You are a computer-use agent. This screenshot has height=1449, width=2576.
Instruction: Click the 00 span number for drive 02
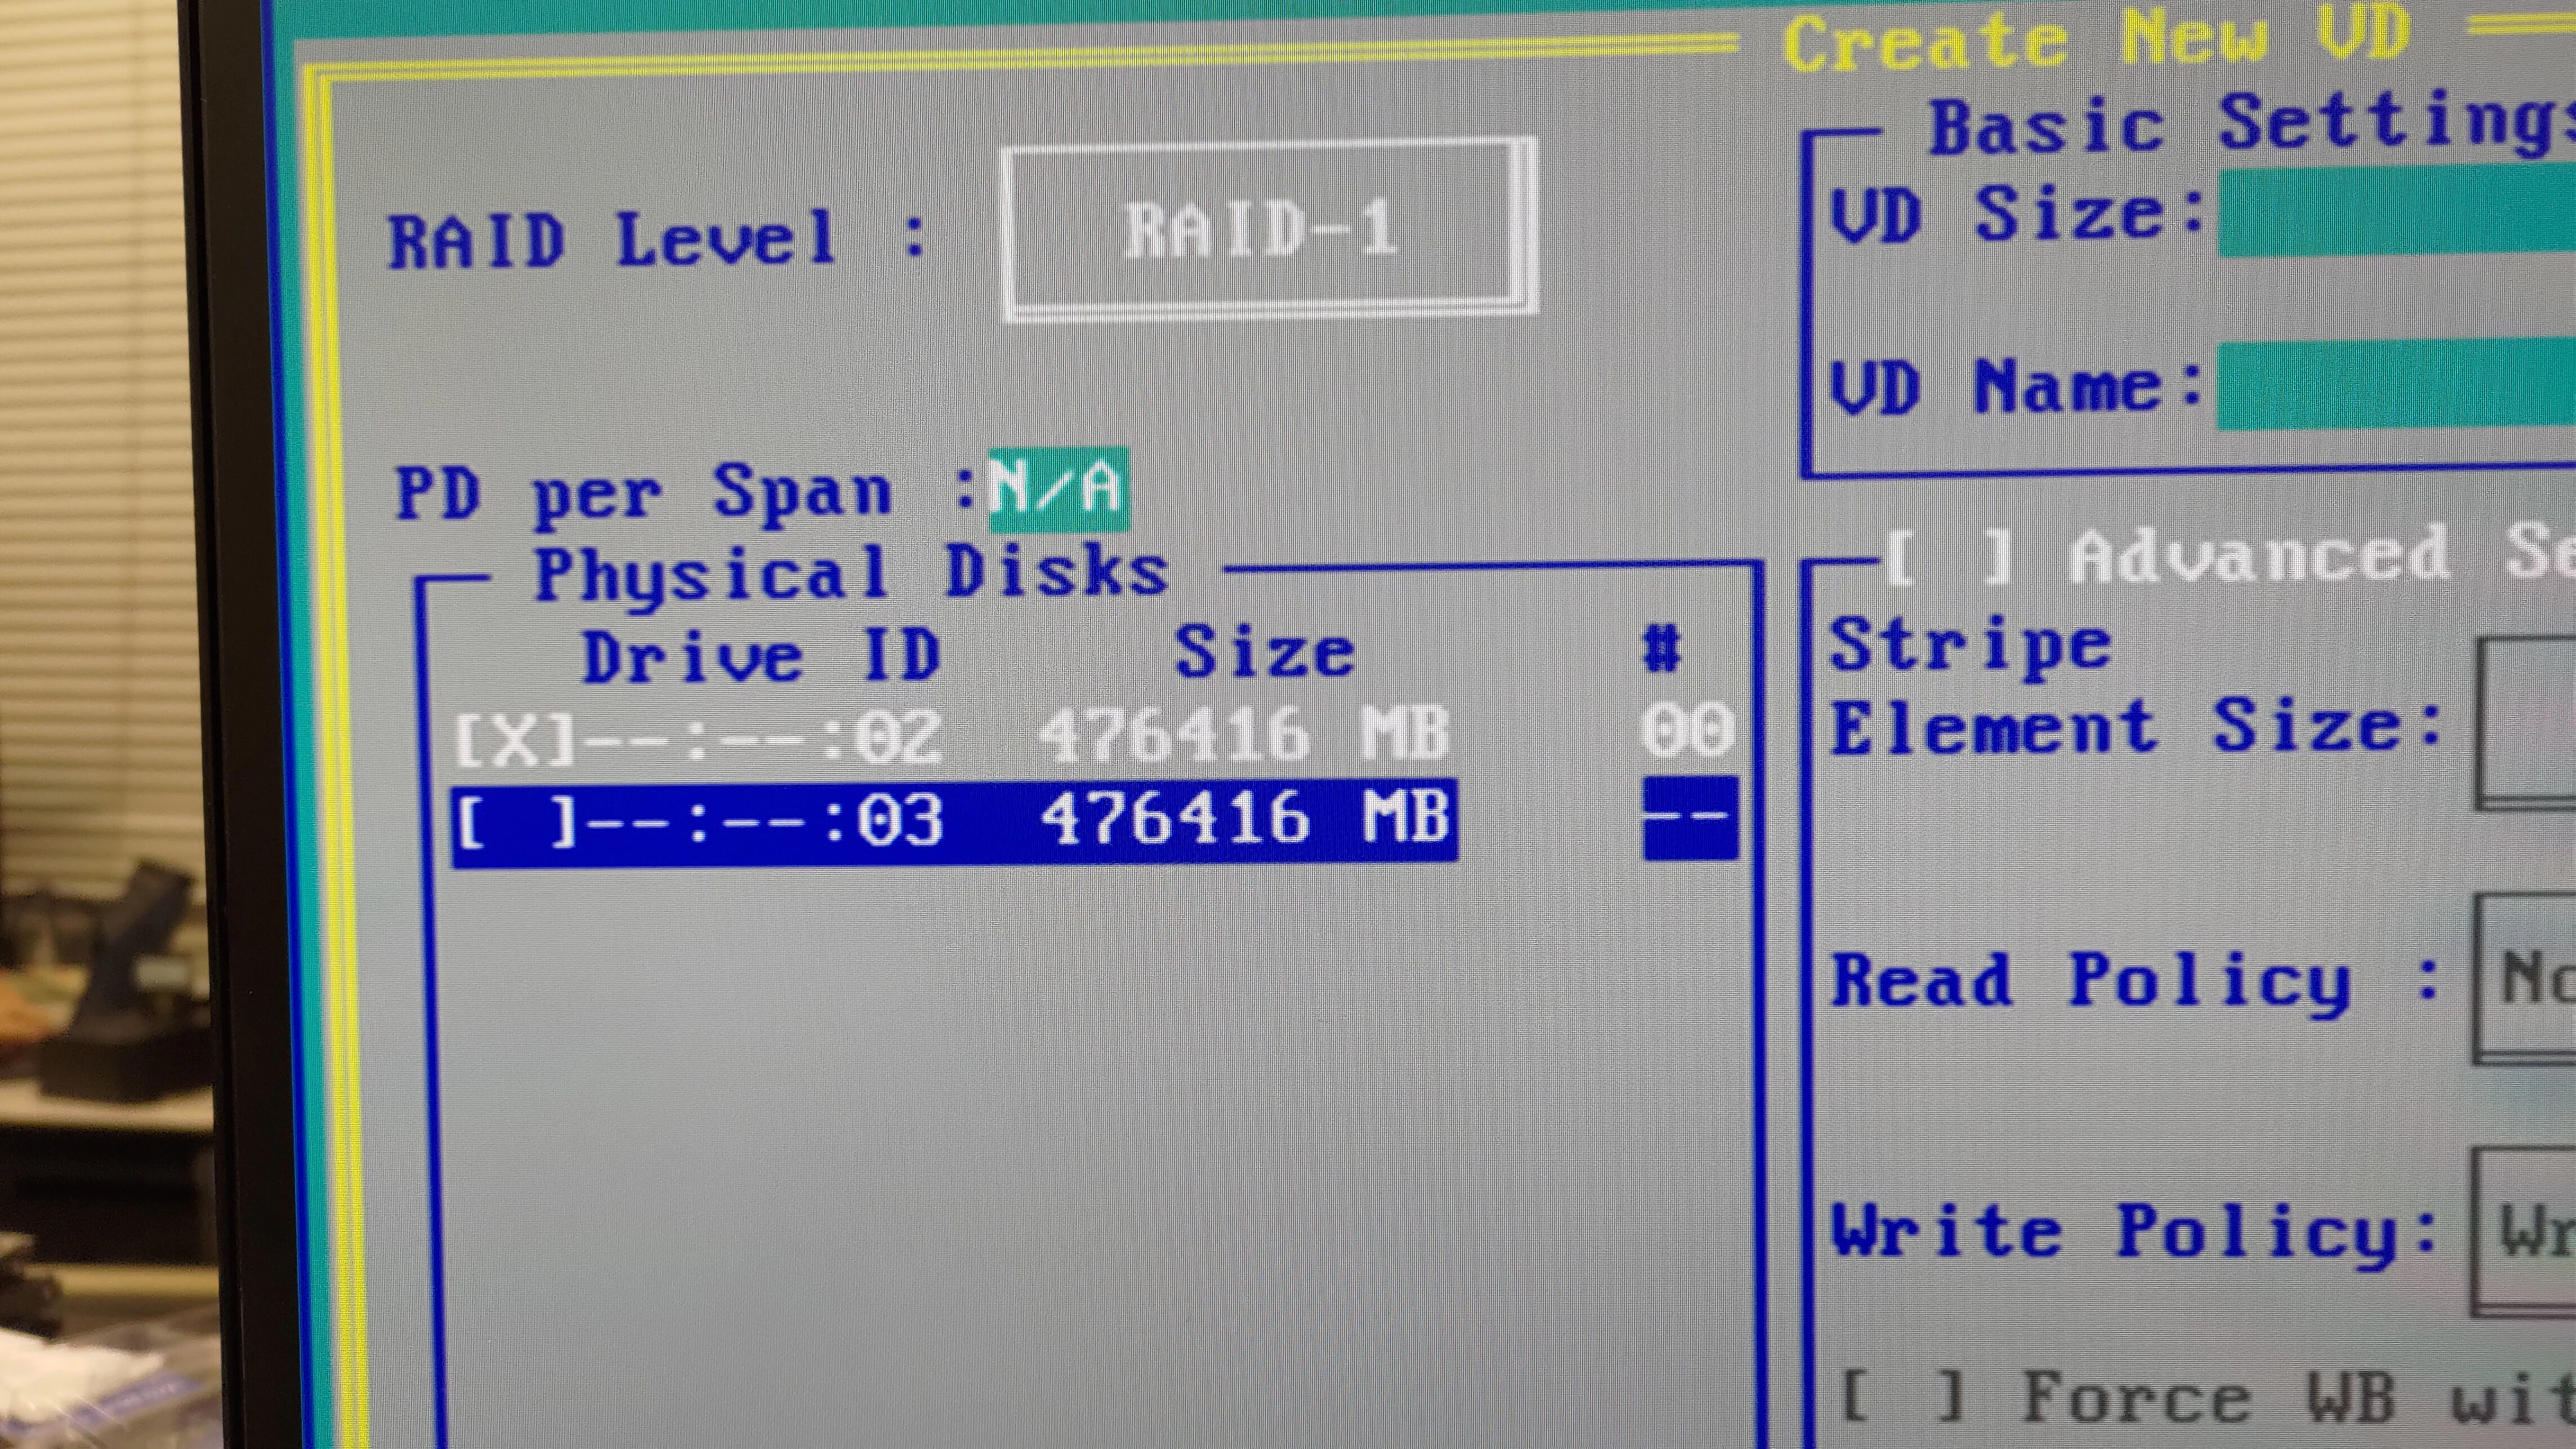1687,729
